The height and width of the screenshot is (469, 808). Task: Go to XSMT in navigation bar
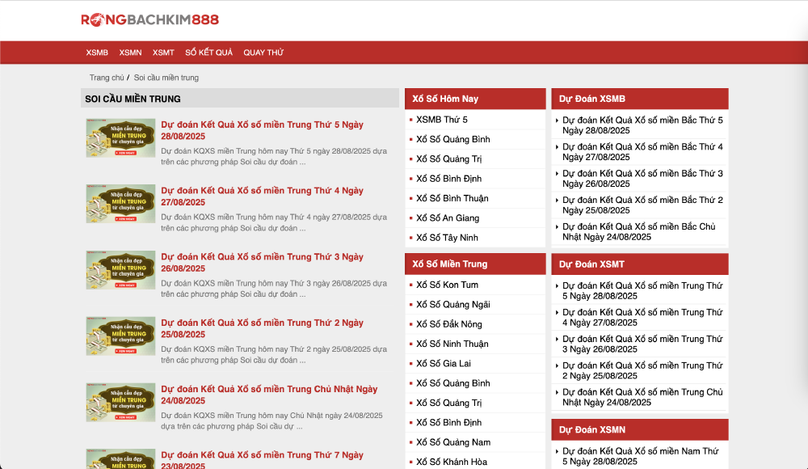pyautogui.click(x=163, y=53)
